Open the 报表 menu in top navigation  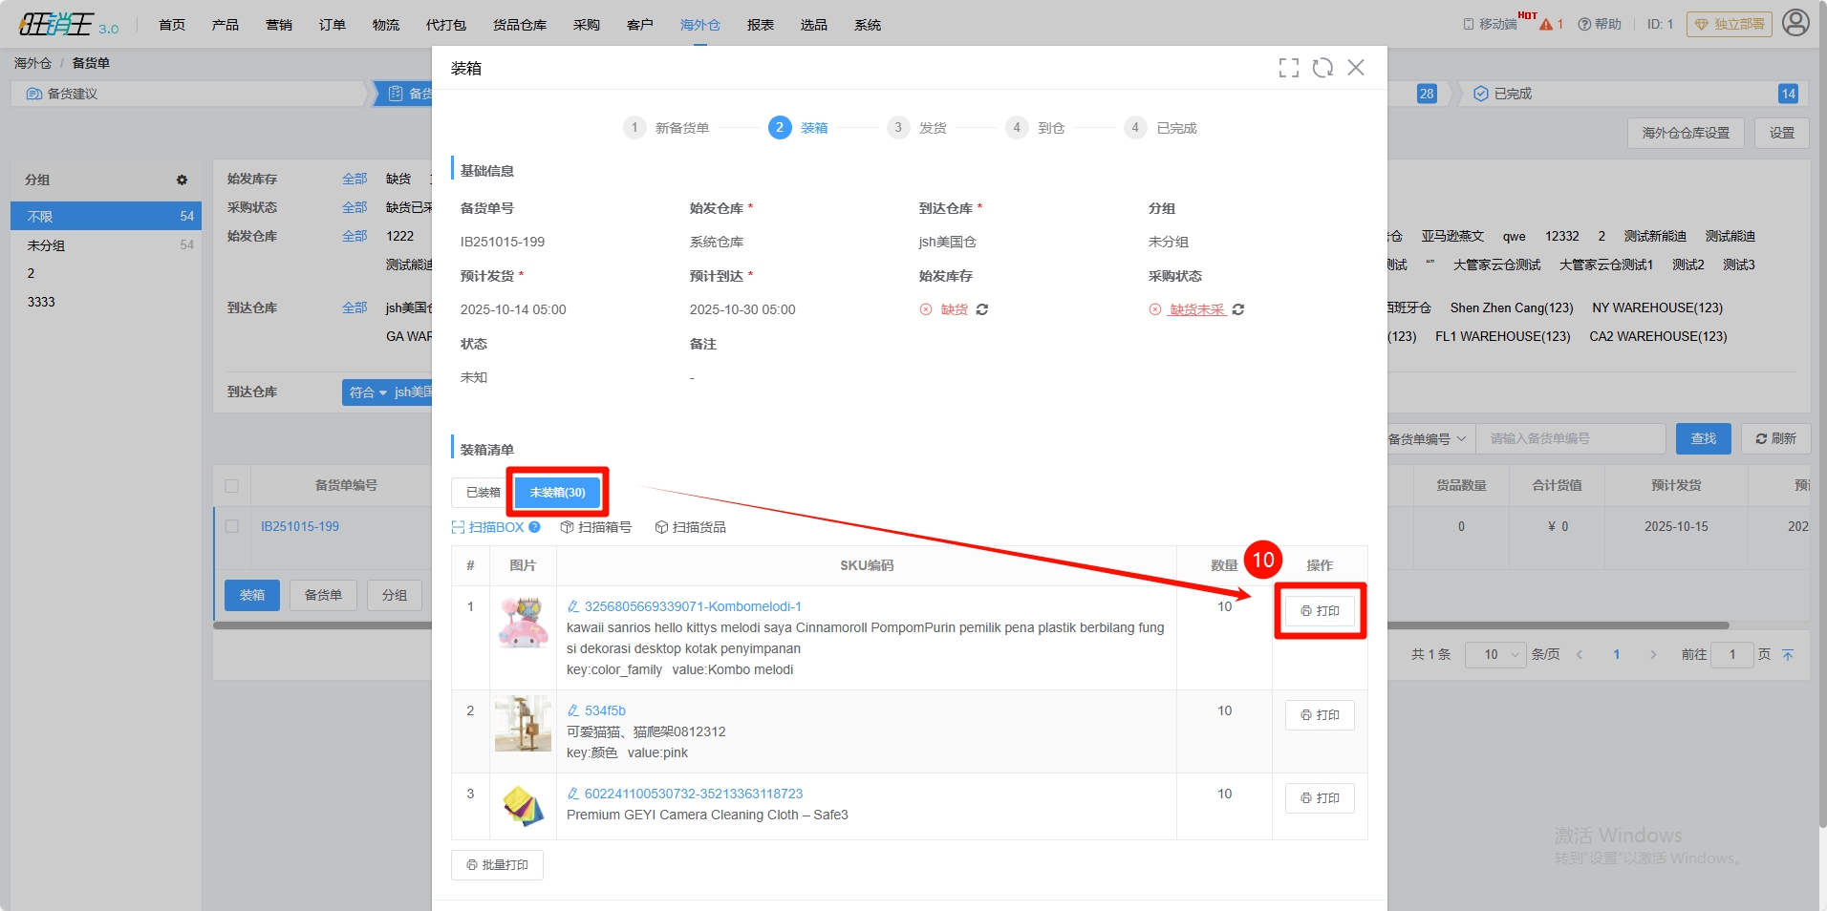click(x=760, y=25)
